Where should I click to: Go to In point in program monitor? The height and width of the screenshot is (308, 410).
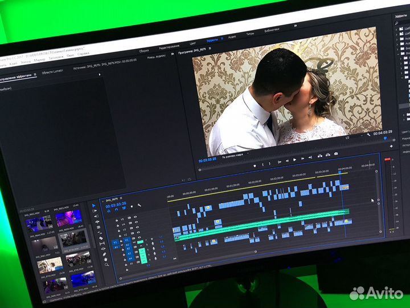pos(279,162)
